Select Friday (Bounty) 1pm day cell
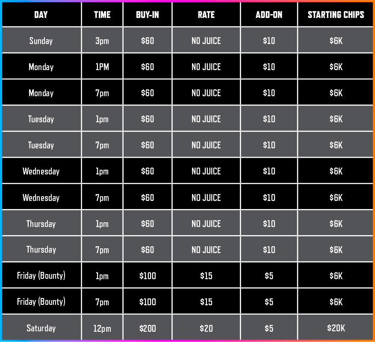Image resolution: width=375 pixels, height=342 pixels. point(41,275)
